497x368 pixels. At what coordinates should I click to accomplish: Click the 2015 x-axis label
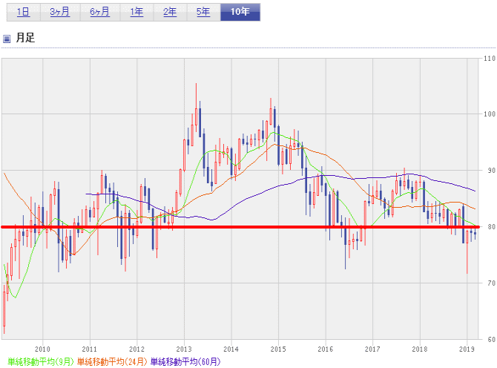(278, 349)
